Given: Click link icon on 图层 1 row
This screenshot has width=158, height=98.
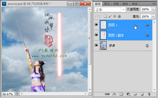Looking at the screenshot, I should tap(147, 25).
